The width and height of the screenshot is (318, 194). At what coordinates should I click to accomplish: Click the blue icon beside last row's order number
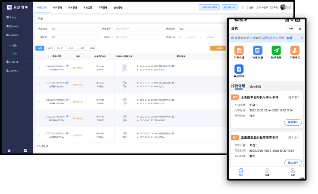tap(67, 133)
